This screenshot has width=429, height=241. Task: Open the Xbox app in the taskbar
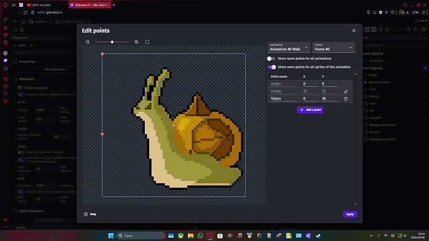pyautogui.click(x=180, y=235)
